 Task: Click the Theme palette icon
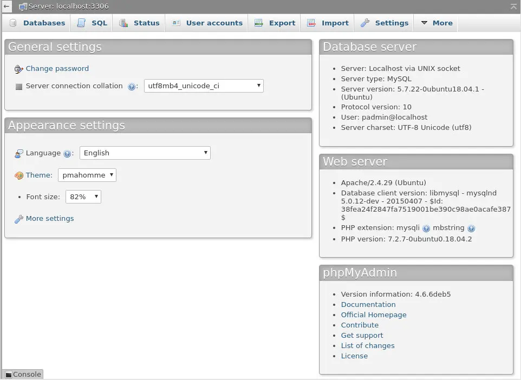tap(19, 175)
